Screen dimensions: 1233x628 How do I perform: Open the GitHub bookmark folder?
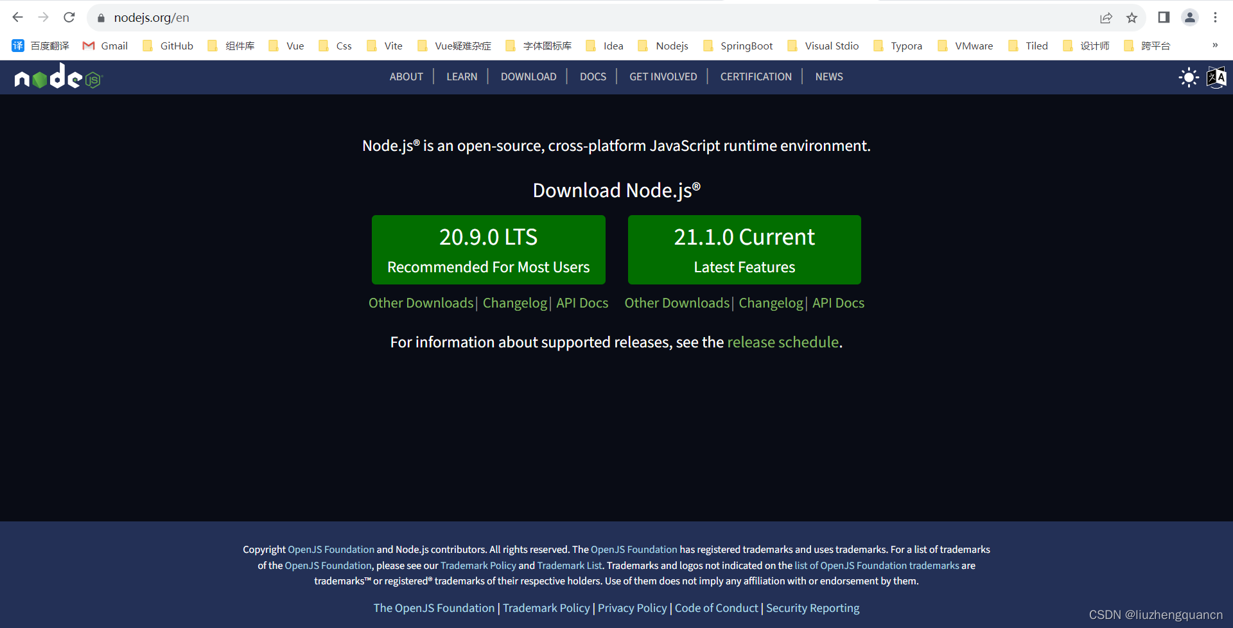point(168,46)
